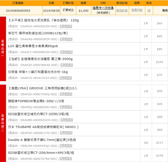Click the 倉庫出貨二 red section label
Image resolution: width=168 pixels, height=162 pixels.
[x=3, y=123]
